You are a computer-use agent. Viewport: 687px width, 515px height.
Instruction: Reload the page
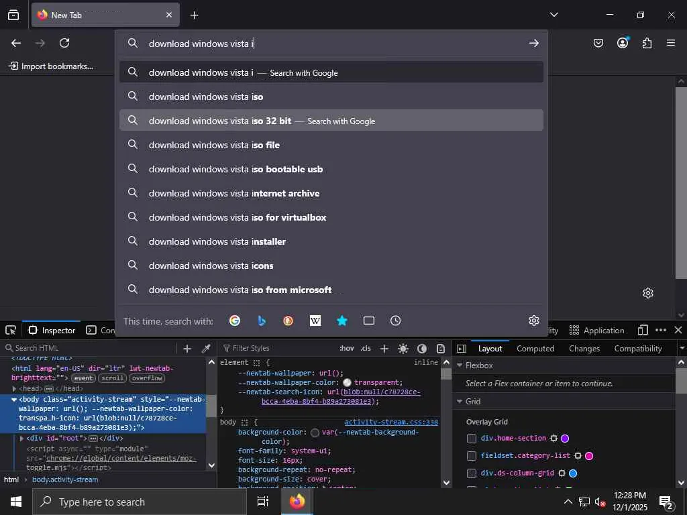tap(64, 43)
